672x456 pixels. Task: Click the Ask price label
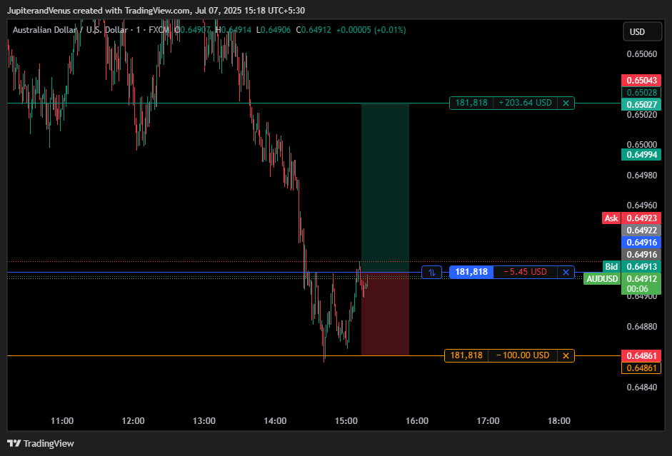pos(611,218)
